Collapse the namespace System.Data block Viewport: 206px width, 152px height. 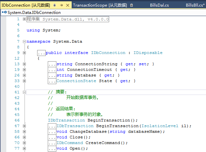[x=24, y=42]
